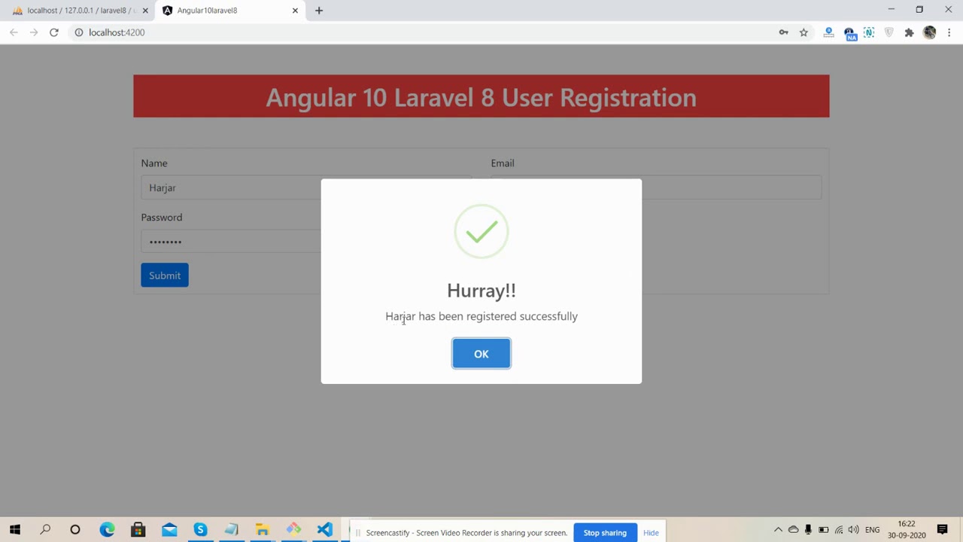The image size is (963, 542).
Task: Click the Password field label
Action: (x=162, y=218)
